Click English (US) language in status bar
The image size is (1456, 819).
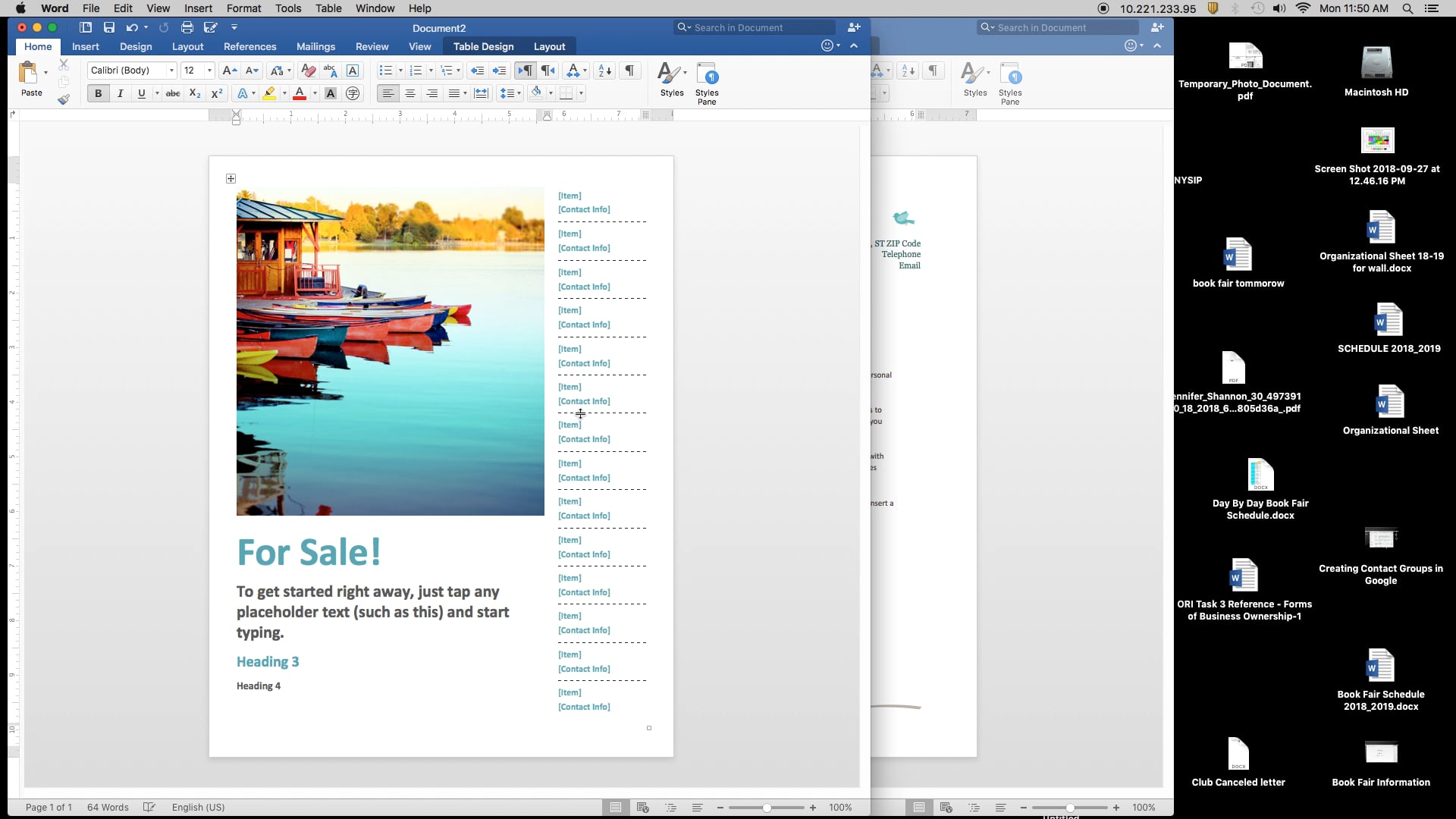pyautogui.click(x=198, y=807)
